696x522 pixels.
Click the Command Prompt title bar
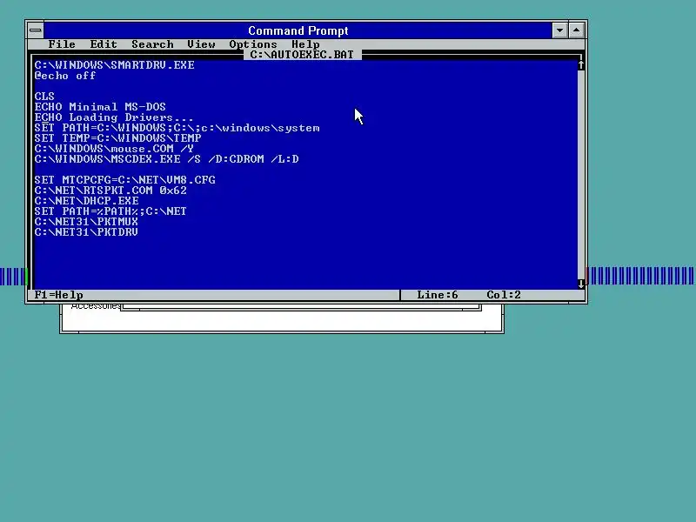tap(298, 30)
